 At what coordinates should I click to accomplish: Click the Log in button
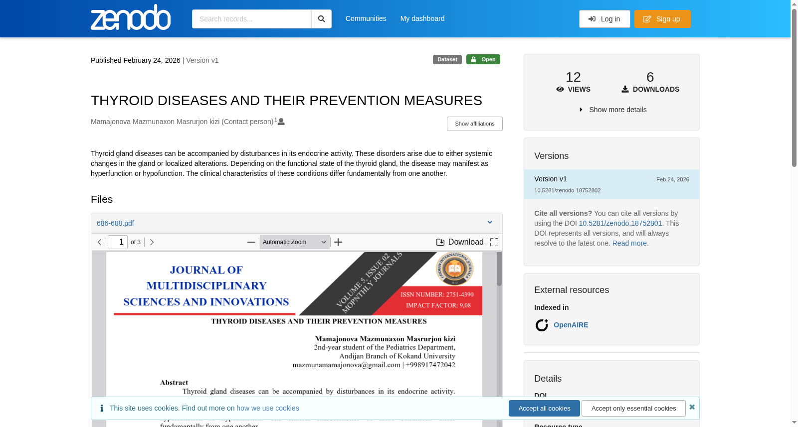pos(604,19)
